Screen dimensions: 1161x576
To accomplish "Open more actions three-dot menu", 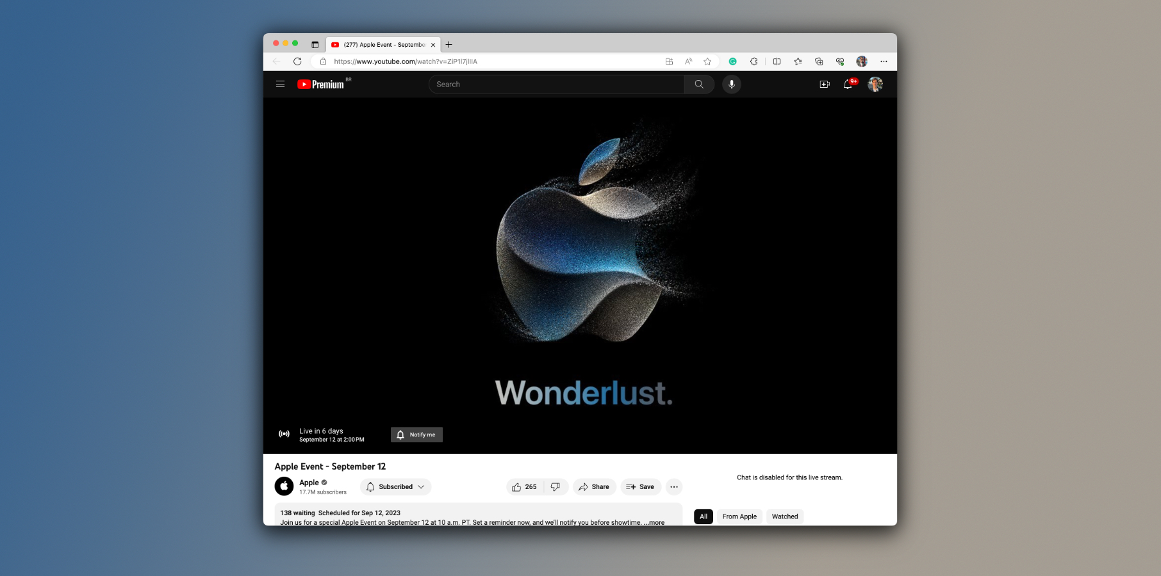I will coord(674,487).
